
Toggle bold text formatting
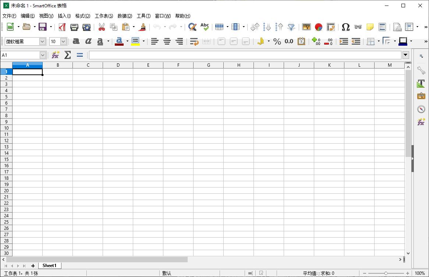point(76,41)
